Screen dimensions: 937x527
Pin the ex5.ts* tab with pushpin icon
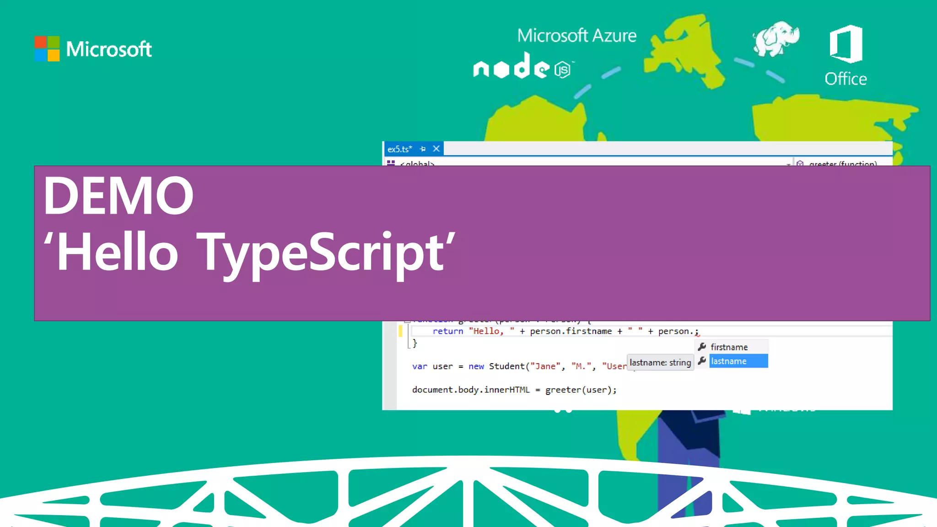pyautogui.click(x=423, y=149)
